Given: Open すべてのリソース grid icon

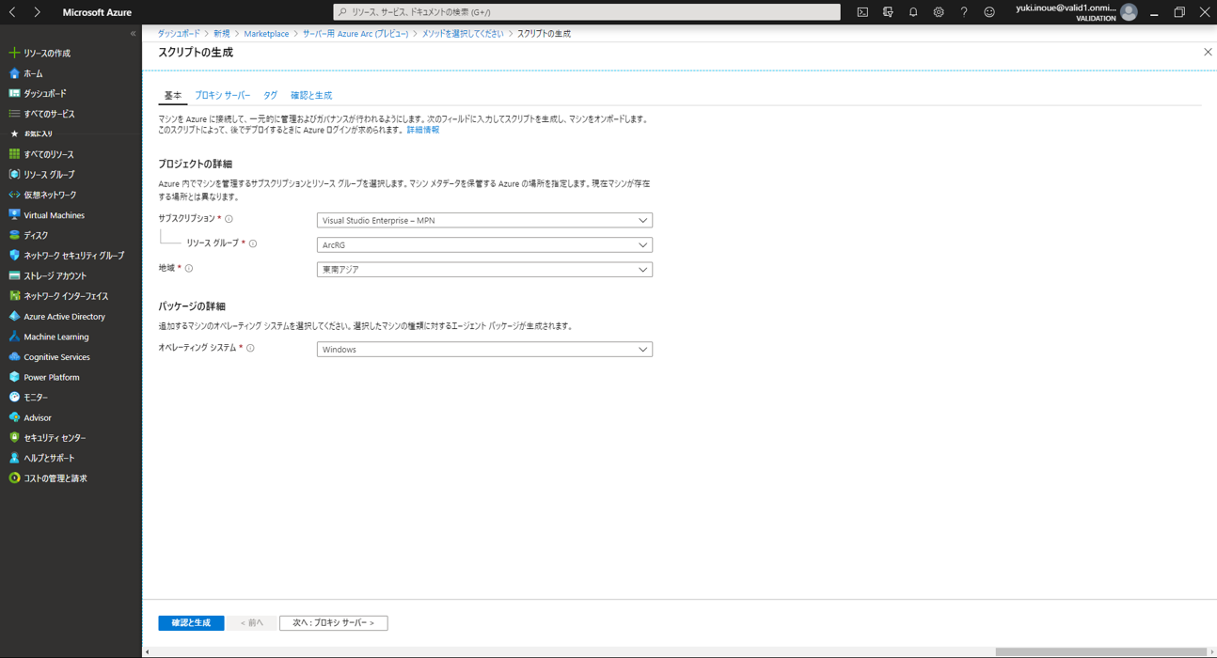Looking at the screenshot, I should tap(14, 154).
